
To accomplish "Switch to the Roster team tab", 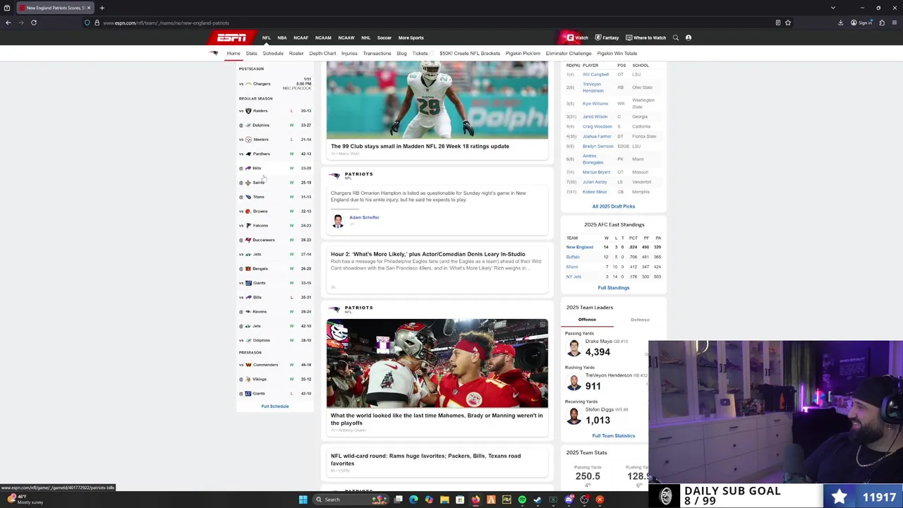I will (x=296, y=54).
